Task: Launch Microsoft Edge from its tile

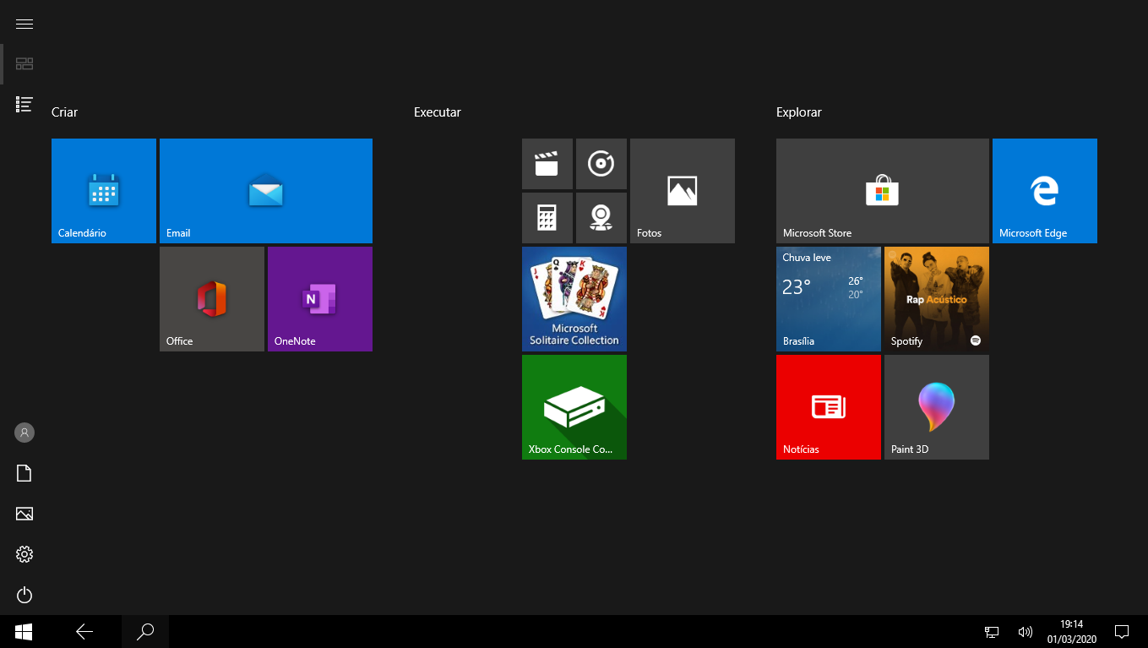Action: (1045, 191)
